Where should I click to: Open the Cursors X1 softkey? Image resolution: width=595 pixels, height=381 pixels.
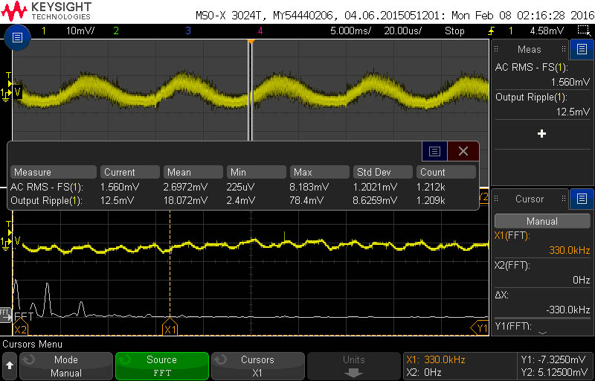pyautogui.click(x=257, y=366)
